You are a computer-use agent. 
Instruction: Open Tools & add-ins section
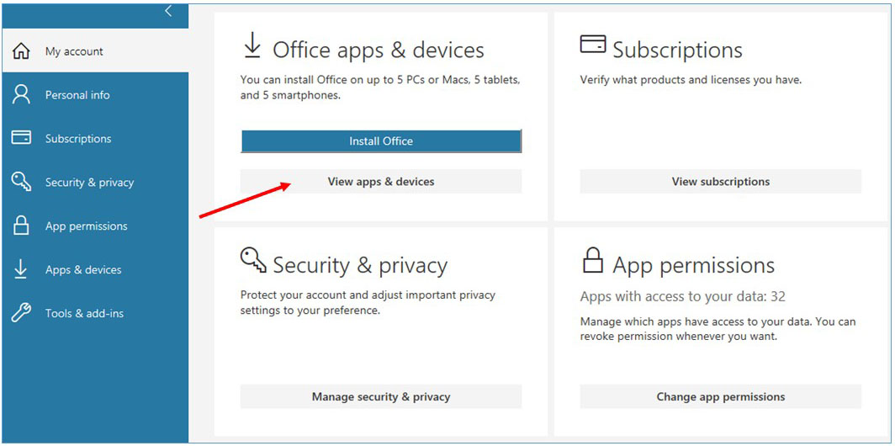pyautogui.click(x=84, y=314)
